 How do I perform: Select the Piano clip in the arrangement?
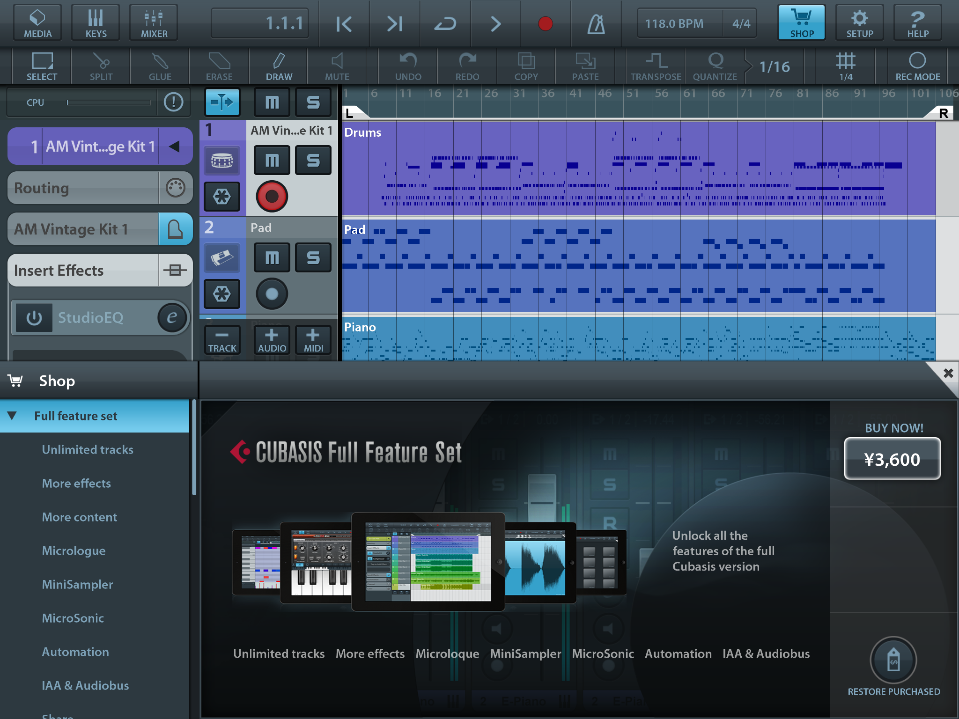(639, 339)
